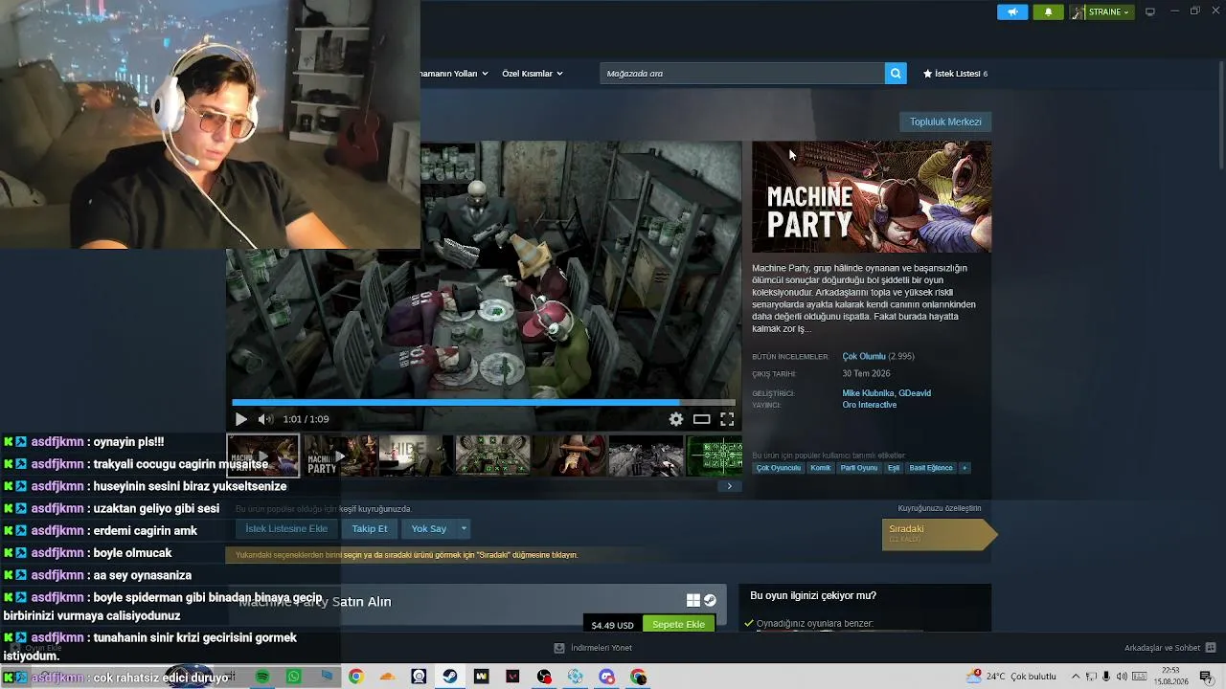
Task: Open Kuyruğunuzu özelleştirin link
Action: coord(940,508)
